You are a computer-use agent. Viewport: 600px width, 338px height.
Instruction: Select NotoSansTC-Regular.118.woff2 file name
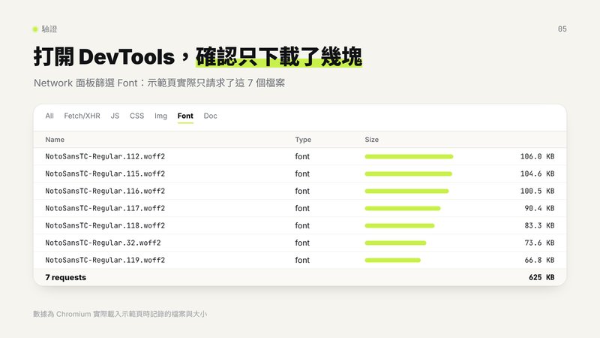(x=105, y=225)
